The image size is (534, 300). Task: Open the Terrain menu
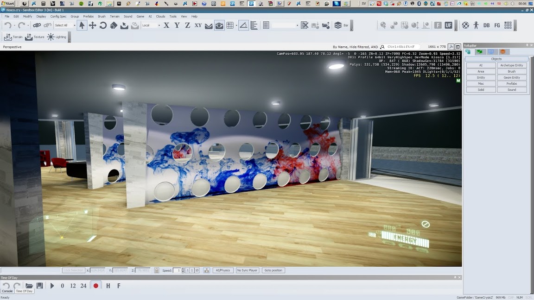[x=114, y=16]
